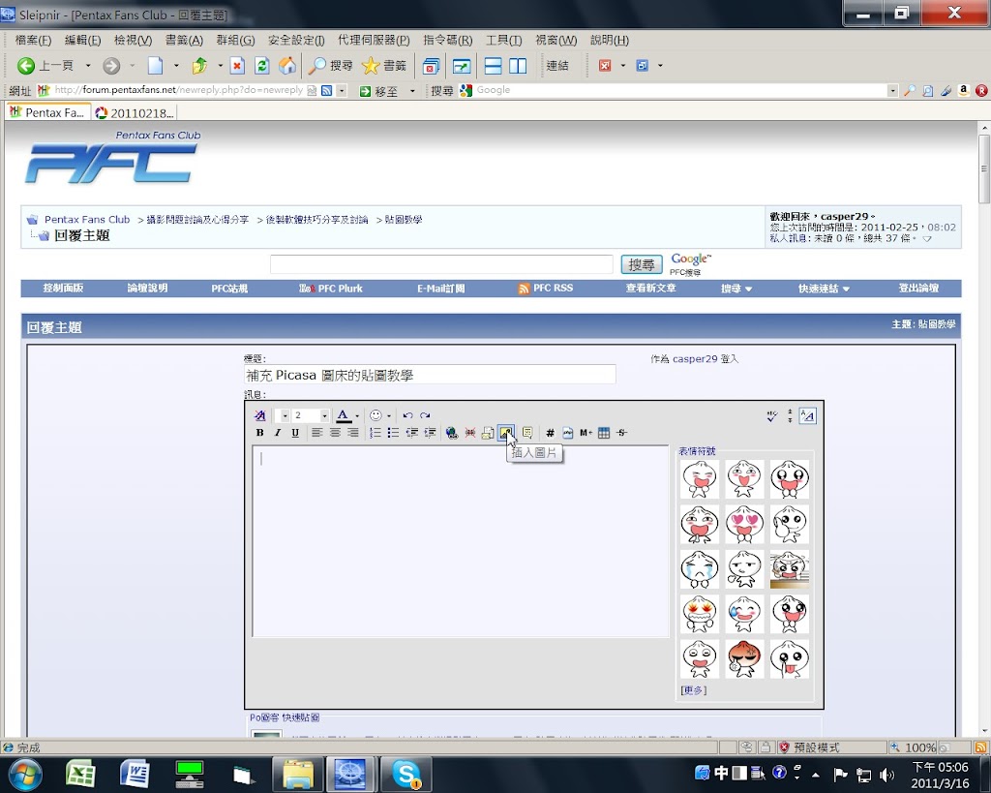Insert an unordered bullet list
The image size is (991, 793).
393,433
